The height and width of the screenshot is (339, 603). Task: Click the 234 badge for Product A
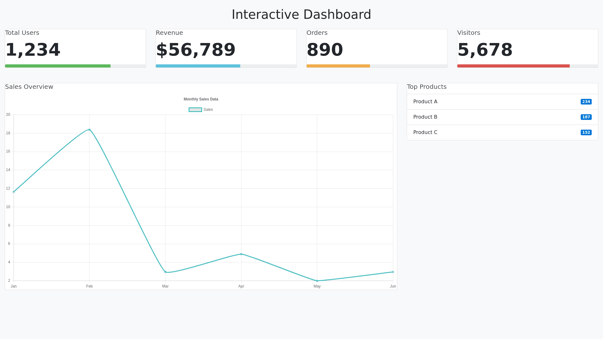pyautogui.click(x=586, y=102)
